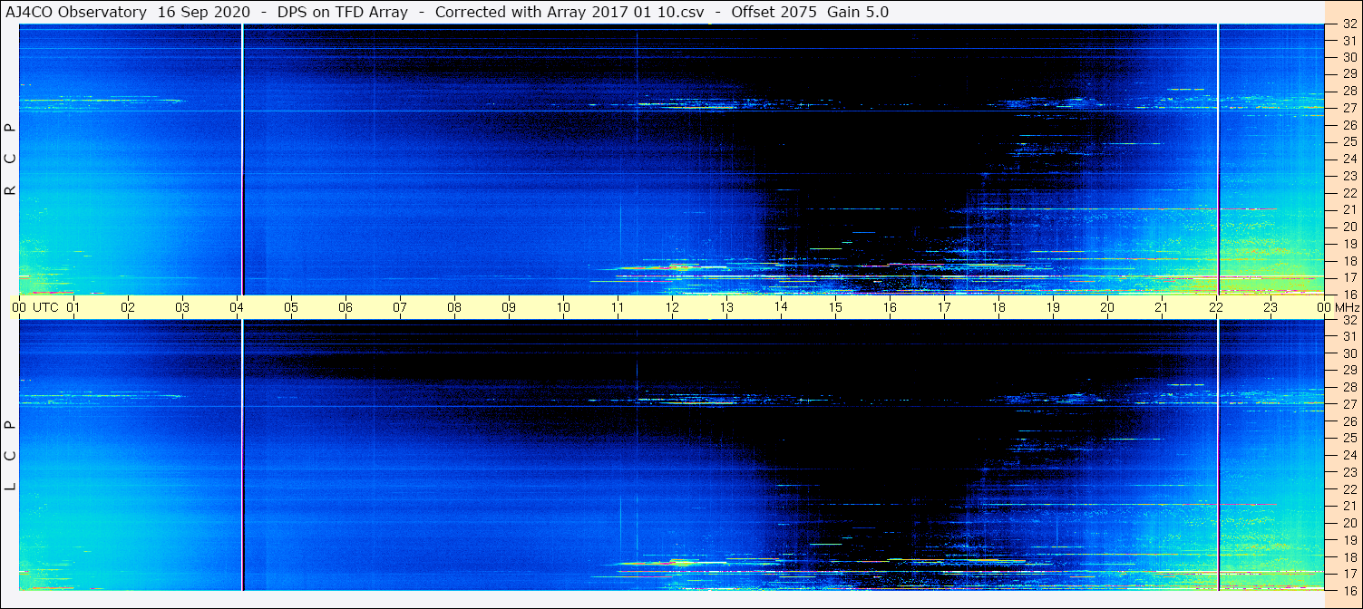1363x609 pixels.
Task: Select hour label '15' on time axis
Action: pyautogui.click(x=835, y=307)
